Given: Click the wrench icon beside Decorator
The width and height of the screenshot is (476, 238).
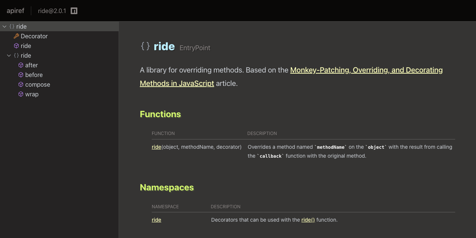Looking at the screenshot, I should [x=16, y=36].
